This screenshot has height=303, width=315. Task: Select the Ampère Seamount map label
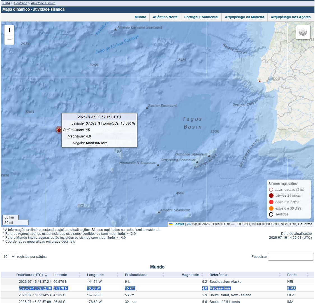(x=175, y=210)
